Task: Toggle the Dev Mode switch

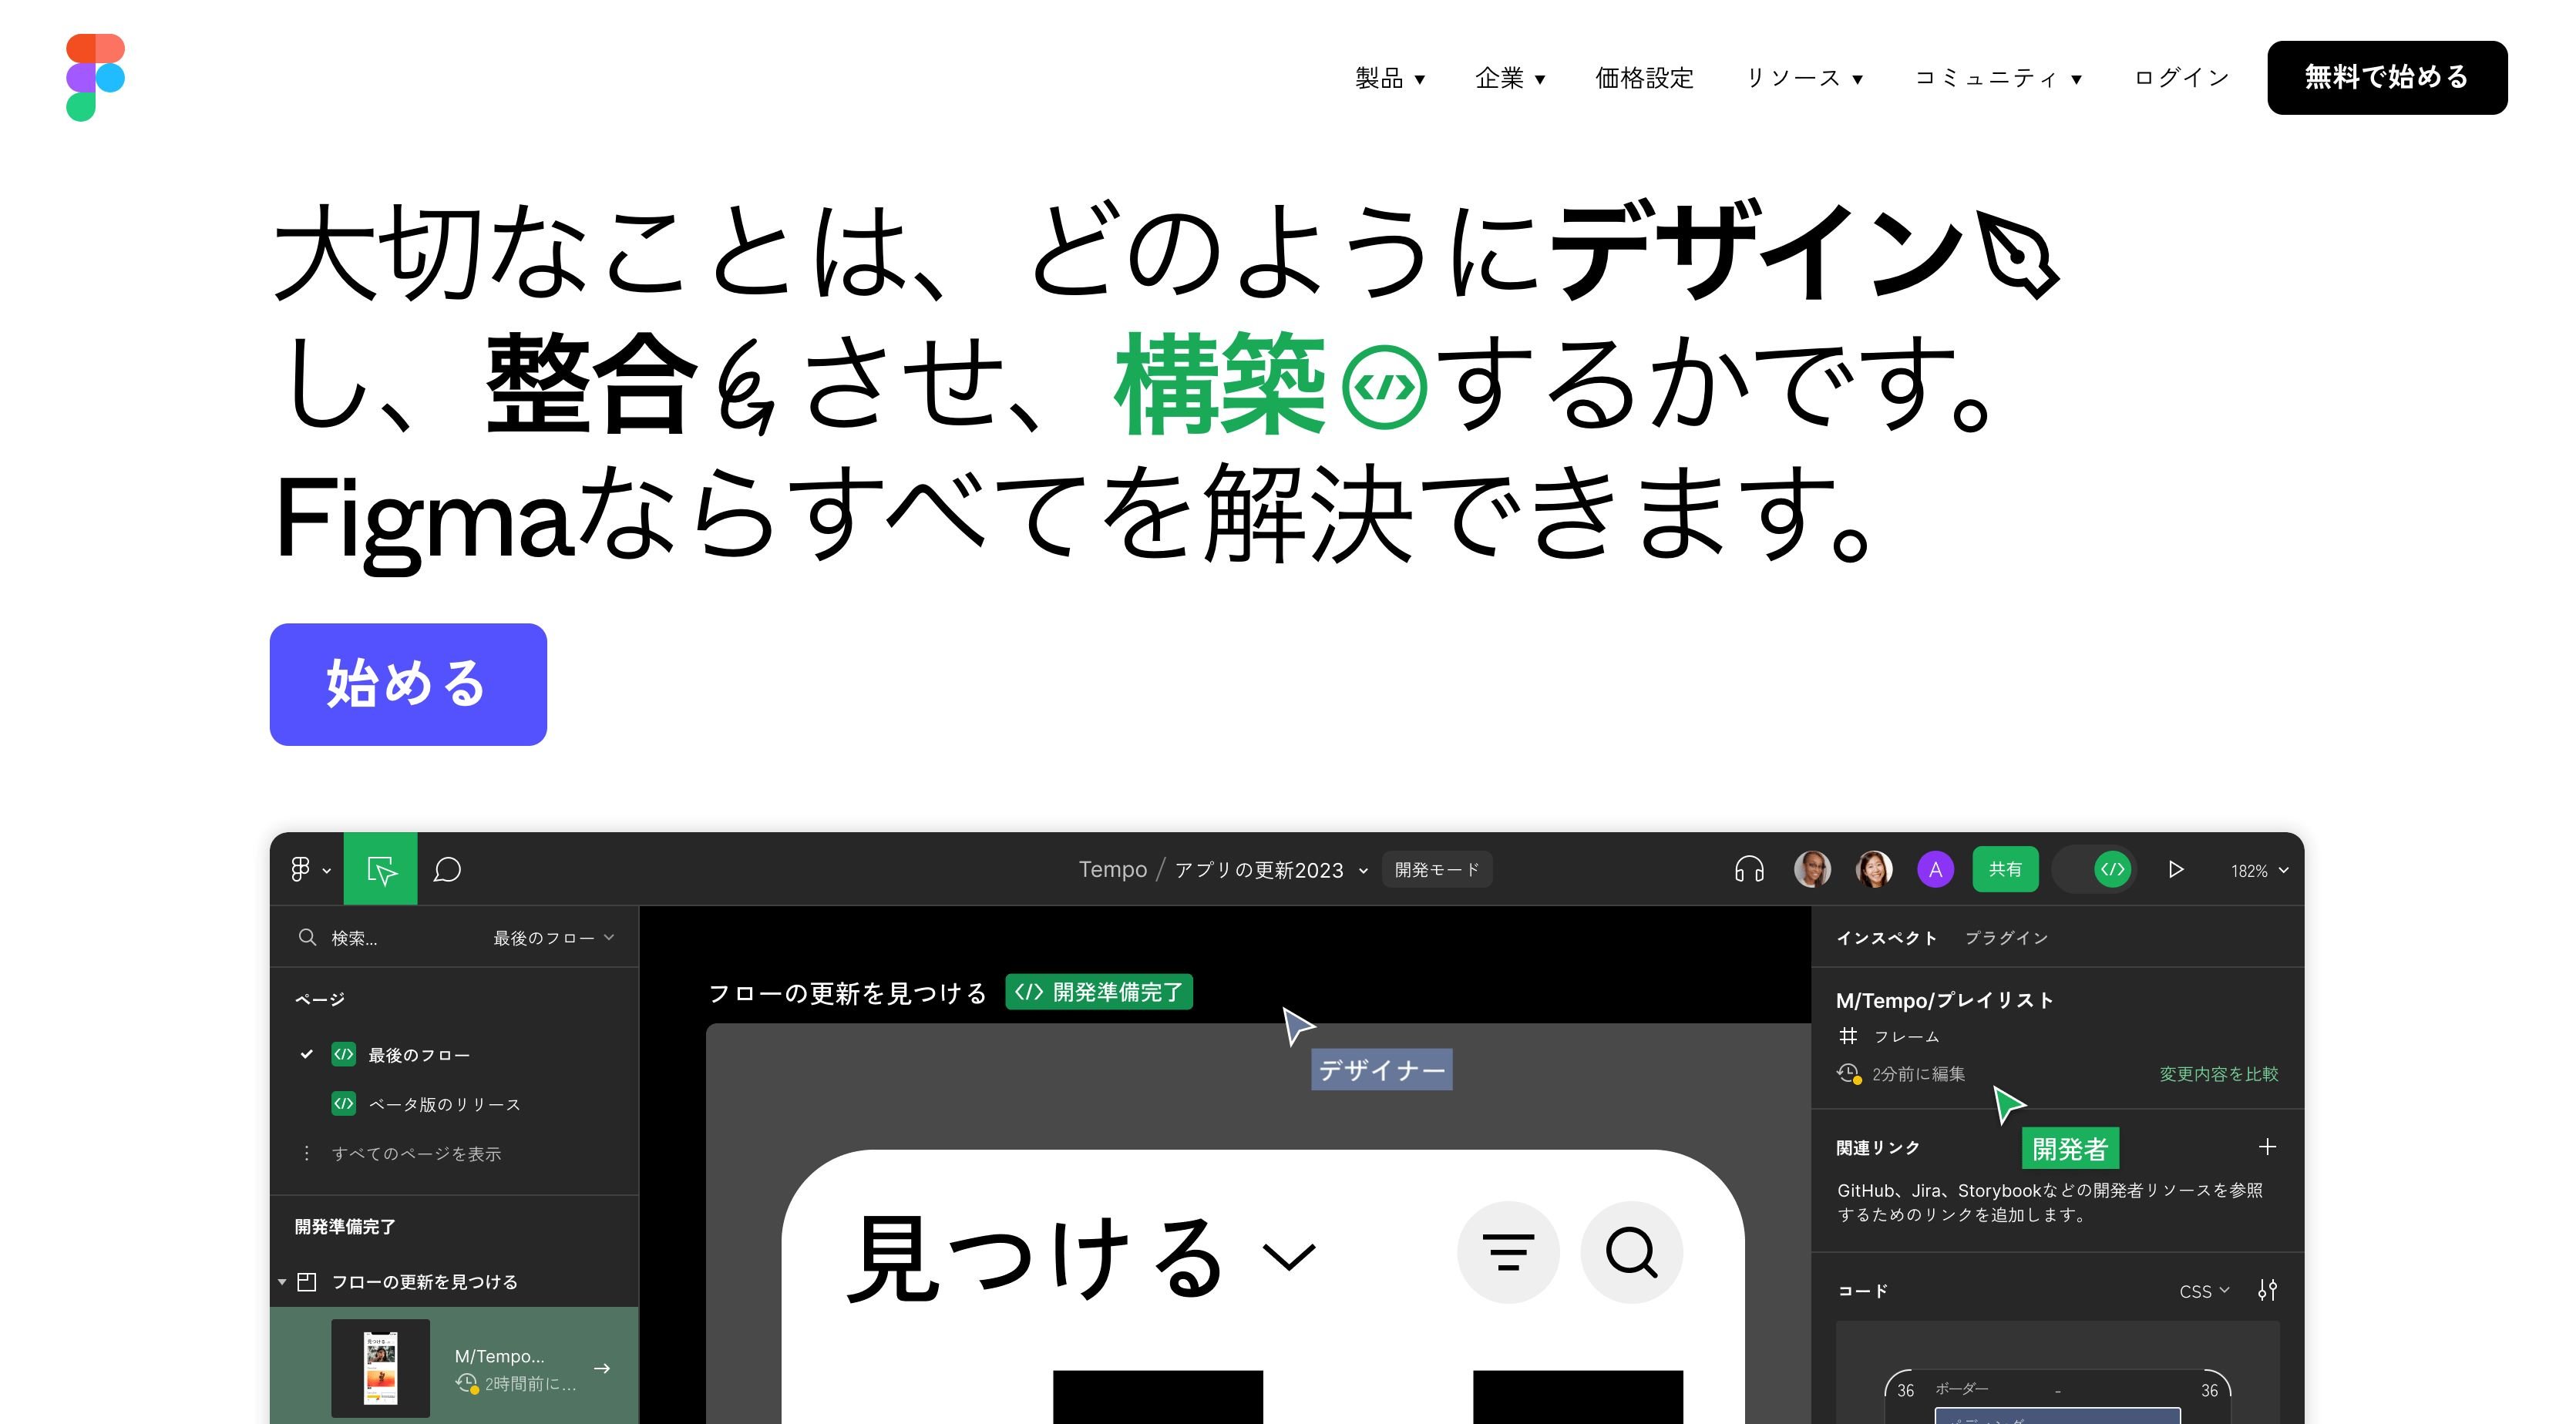Action: 2095,869
